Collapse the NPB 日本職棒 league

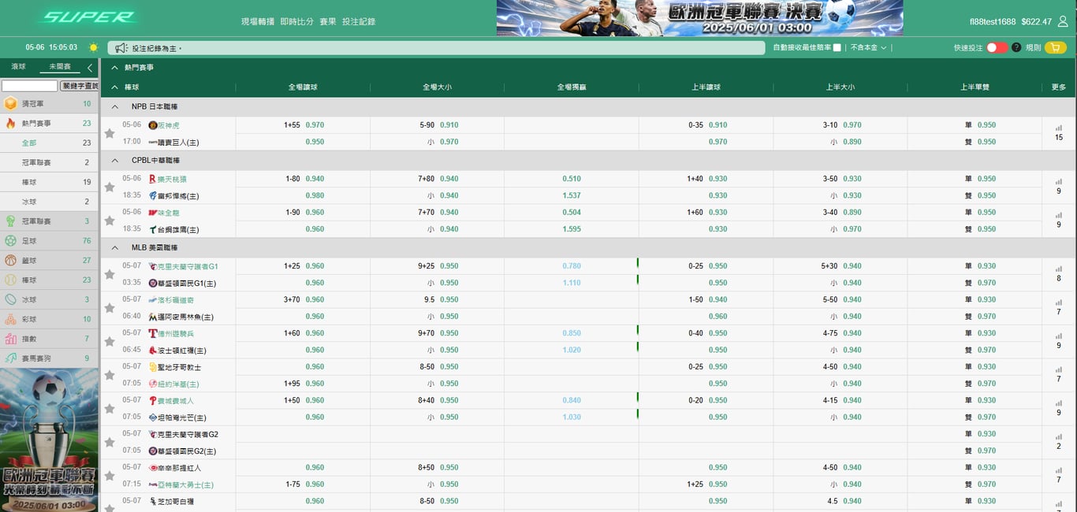114,106
